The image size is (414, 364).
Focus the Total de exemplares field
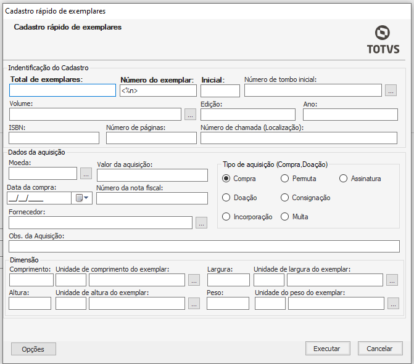[x=62, y=91]
